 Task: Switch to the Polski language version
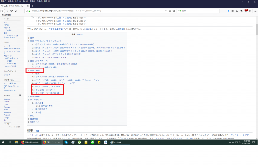(6, 110)
